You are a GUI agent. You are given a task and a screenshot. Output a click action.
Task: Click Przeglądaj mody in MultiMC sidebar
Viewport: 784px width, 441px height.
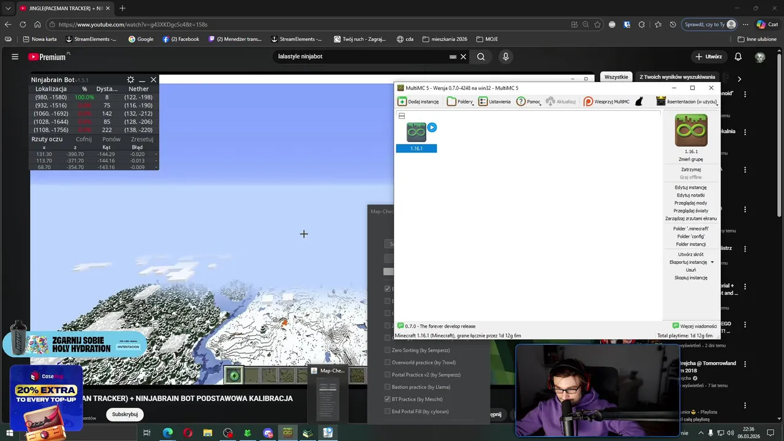pos(691,203)
